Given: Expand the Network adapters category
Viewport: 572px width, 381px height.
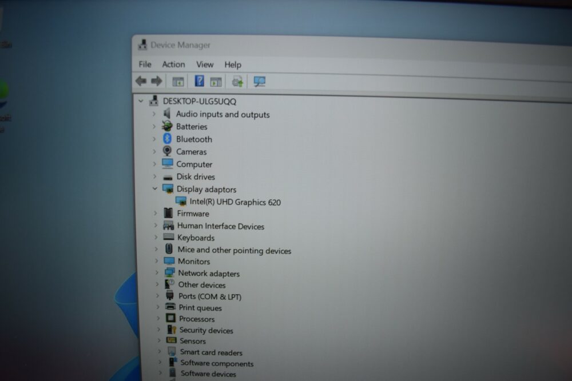Looking at the screenshot, I should tap(157, 272).
